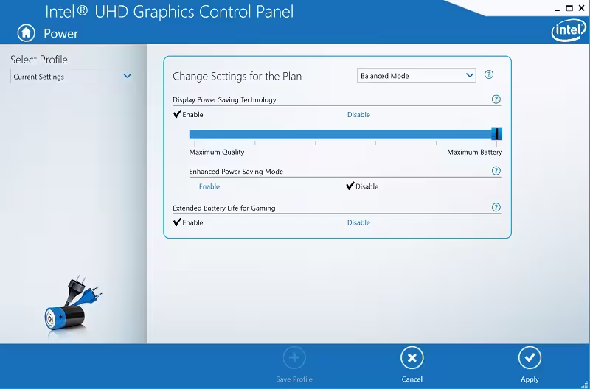Click the power saving slider handle
This screenshot has width=590, height=389.
coord(496,134)
